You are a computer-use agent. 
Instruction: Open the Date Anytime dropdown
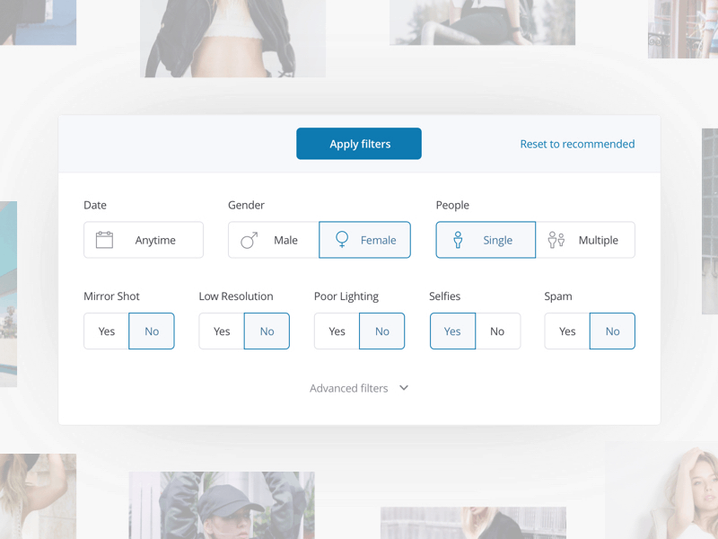point(144,240)
